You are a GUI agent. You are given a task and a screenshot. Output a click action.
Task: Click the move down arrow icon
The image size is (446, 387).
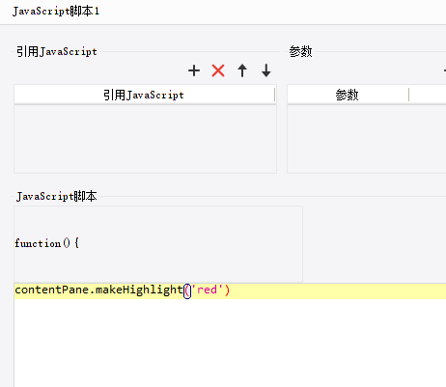tap(266, 70)
